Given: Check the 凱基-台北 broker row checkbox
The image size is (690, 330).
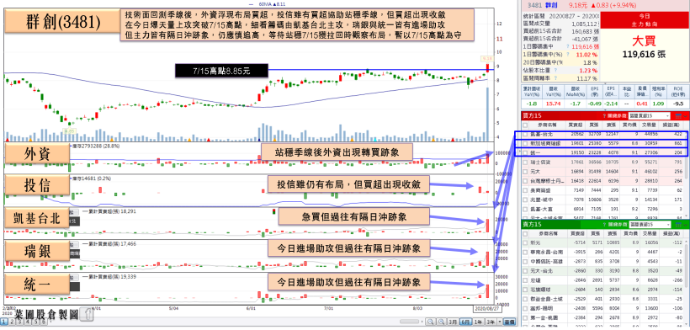Looking at the screenshot, I should (524, 135).
